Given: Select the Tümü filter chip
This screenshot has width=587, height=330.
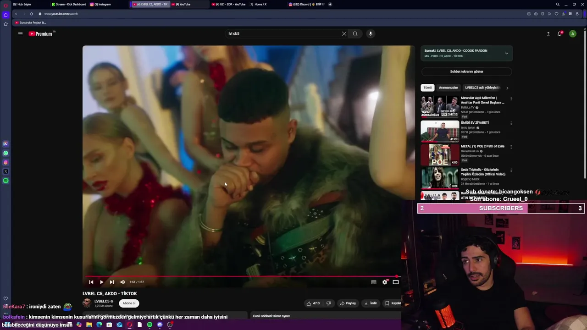Looking at the screenshot, I should [427, 88].
